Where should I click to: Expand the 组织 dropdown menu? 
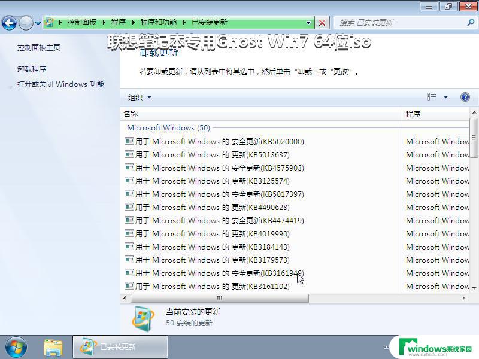140,97
